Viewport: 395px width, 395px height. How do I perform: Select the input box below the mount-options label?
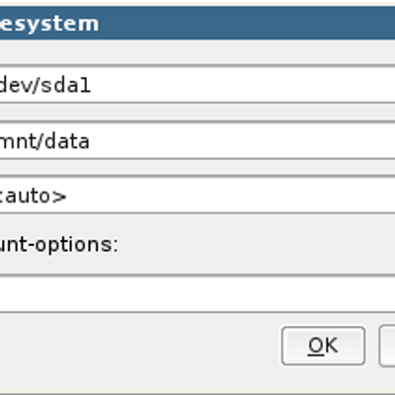click(197, 294)
